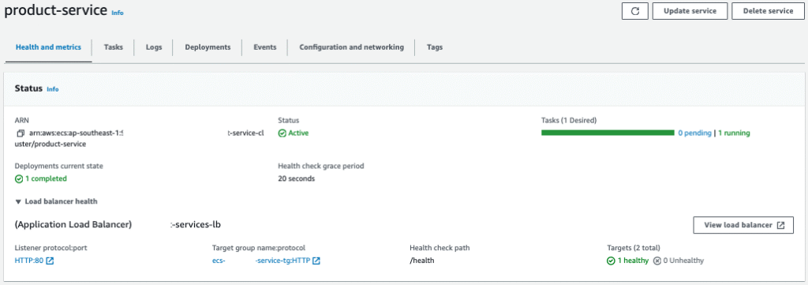Click the green check icon beside Active
The image size is (808, 285).
click(282, 133)
